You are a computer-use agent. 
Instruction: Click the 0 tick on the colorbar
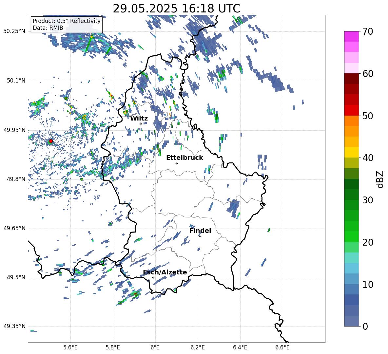pyautogui.click(x=365, y=326)
